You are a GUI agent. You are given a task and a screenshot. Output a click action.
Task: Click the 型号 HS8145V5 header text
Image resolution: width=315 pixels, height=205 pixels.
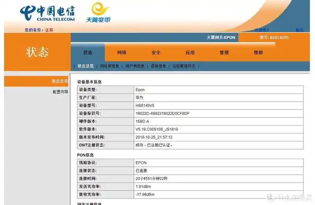point(274,37)
